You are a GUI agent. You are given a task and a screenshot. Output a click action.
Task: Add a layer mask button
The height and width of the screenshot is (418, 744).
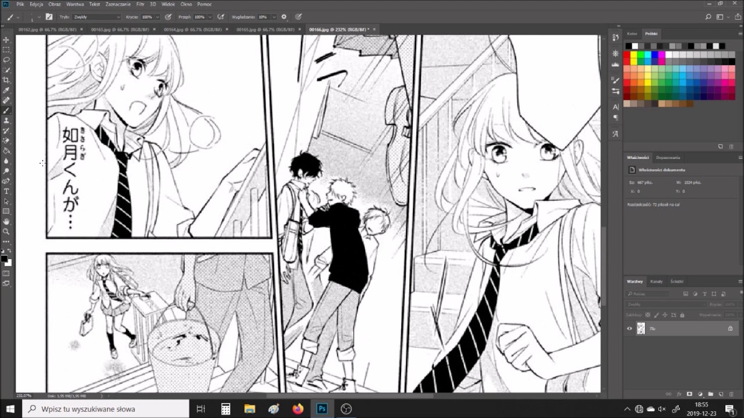point(689,394)
